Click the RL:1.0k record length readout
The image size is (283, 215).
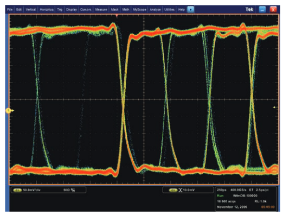click(x=260, y=201)
